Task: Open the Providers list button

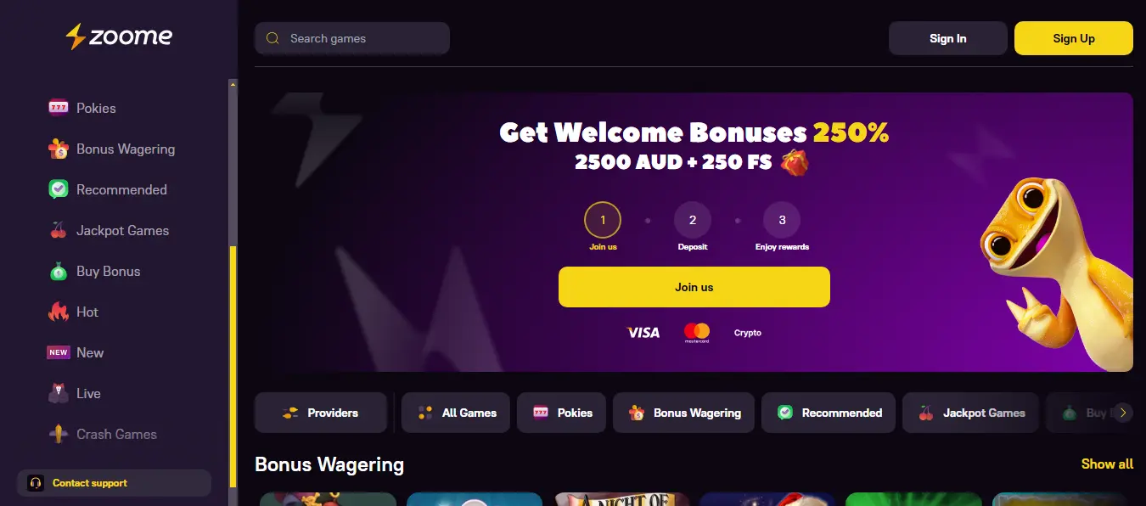Action: [321, 413]
